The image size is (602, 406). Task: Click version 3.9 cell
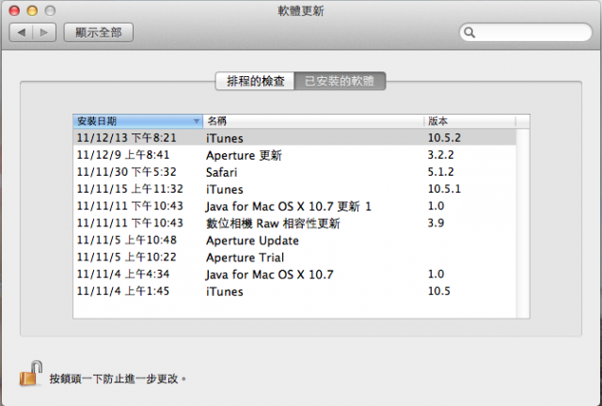[436, 223]
